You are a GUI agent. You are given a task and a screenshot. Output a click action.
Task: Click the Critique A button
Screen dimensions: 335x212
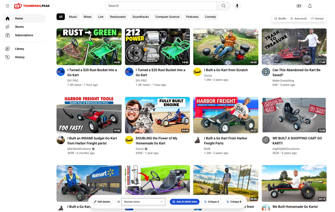point(212,202)
